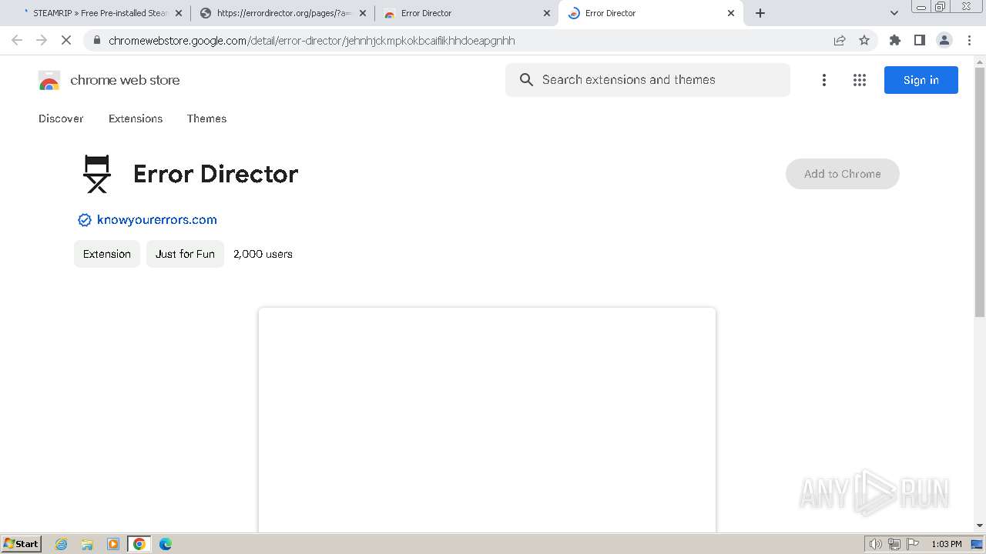Open Internet Explorer from taskbar
Screen dimensions: 986x554
[62, 544]
